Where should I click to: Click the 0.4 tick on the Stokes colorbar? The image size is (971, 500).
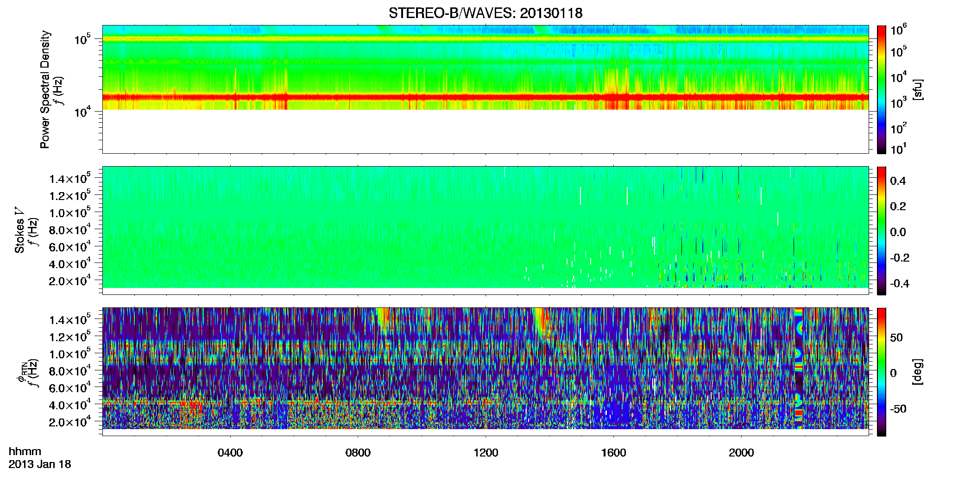[x=898, y=181]
